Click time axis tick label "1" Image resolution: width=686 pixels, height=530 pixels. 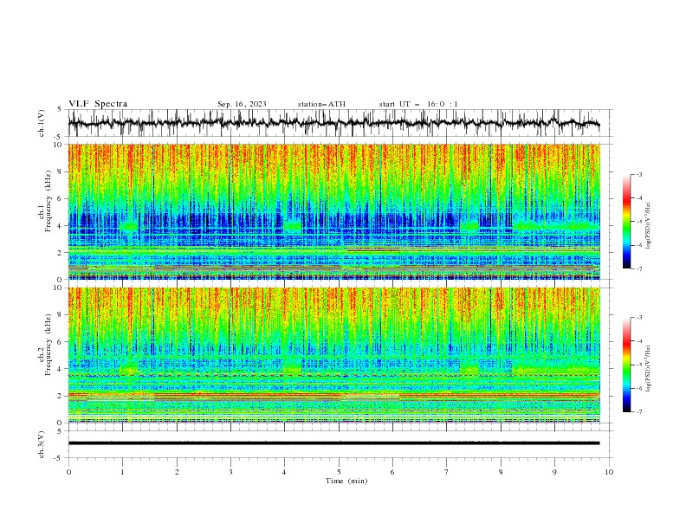click(122, 472)
